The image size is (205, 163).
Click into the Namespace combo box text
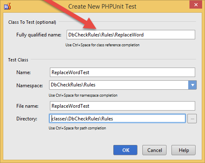pyautogui.click(x=119, y=85)
